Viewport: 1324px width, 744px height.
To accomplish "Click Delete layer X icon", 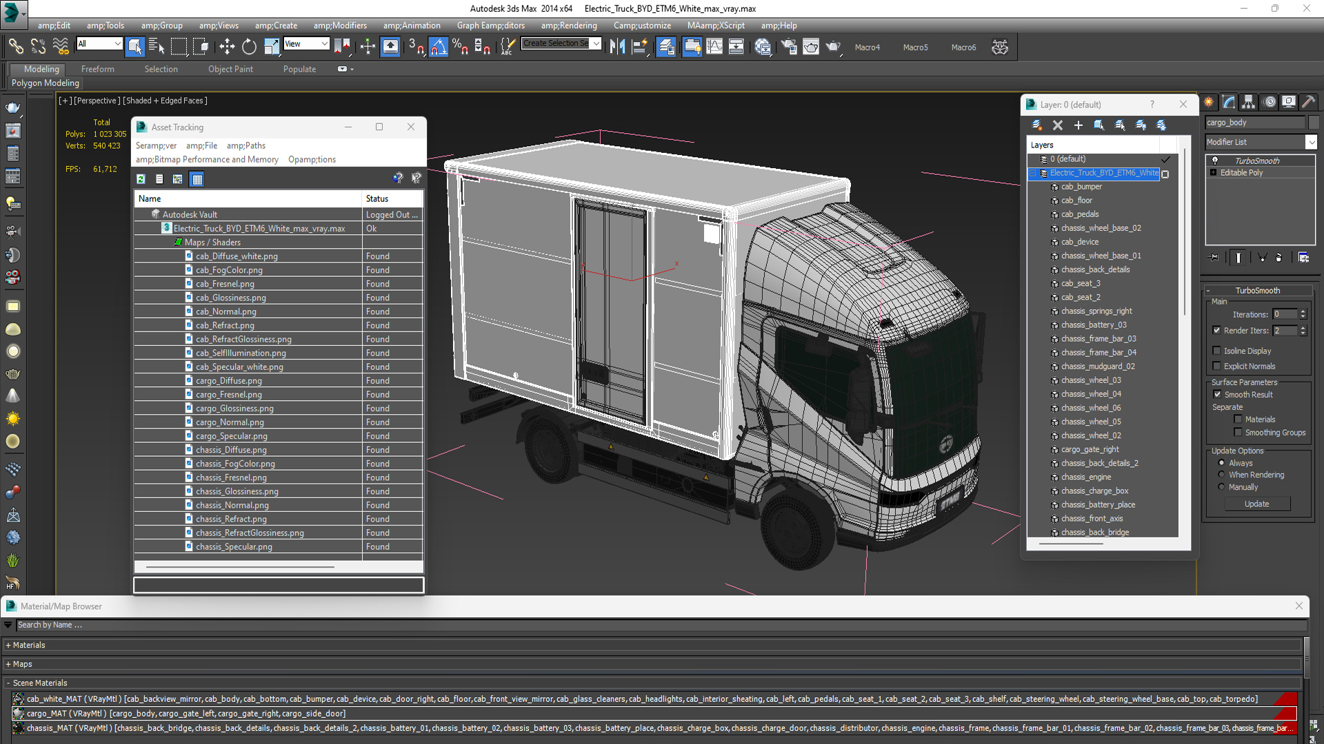I will click(x=1058, y=125).
